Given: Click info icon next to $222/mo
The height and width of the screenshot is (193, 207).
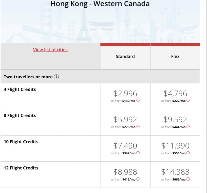Looking at the screenshot, I should [x=188, y=100].
